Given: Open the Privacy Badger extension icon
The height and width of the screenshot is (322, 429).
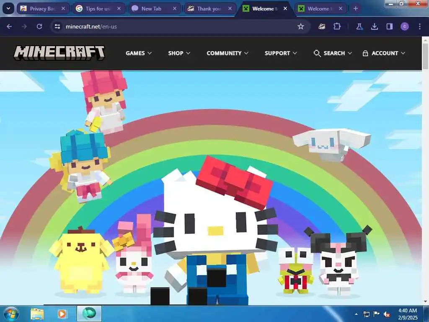Looking at the screenshot, I should [x=322, y=26].
